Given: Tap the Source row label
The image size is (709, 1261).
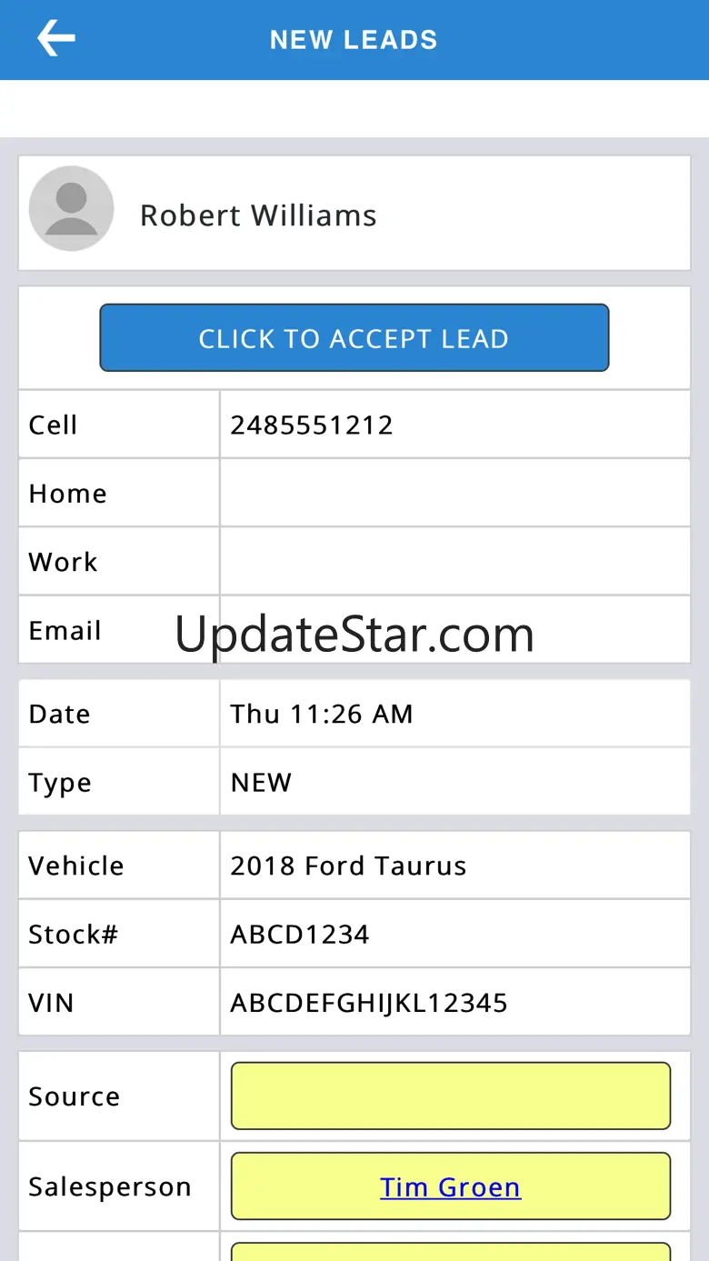Looking at the screenshot, I should point(75,1096).
